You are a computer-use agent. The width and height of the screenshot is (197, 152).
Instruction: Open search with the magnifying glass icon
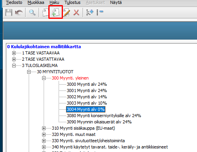pos(32,13)
